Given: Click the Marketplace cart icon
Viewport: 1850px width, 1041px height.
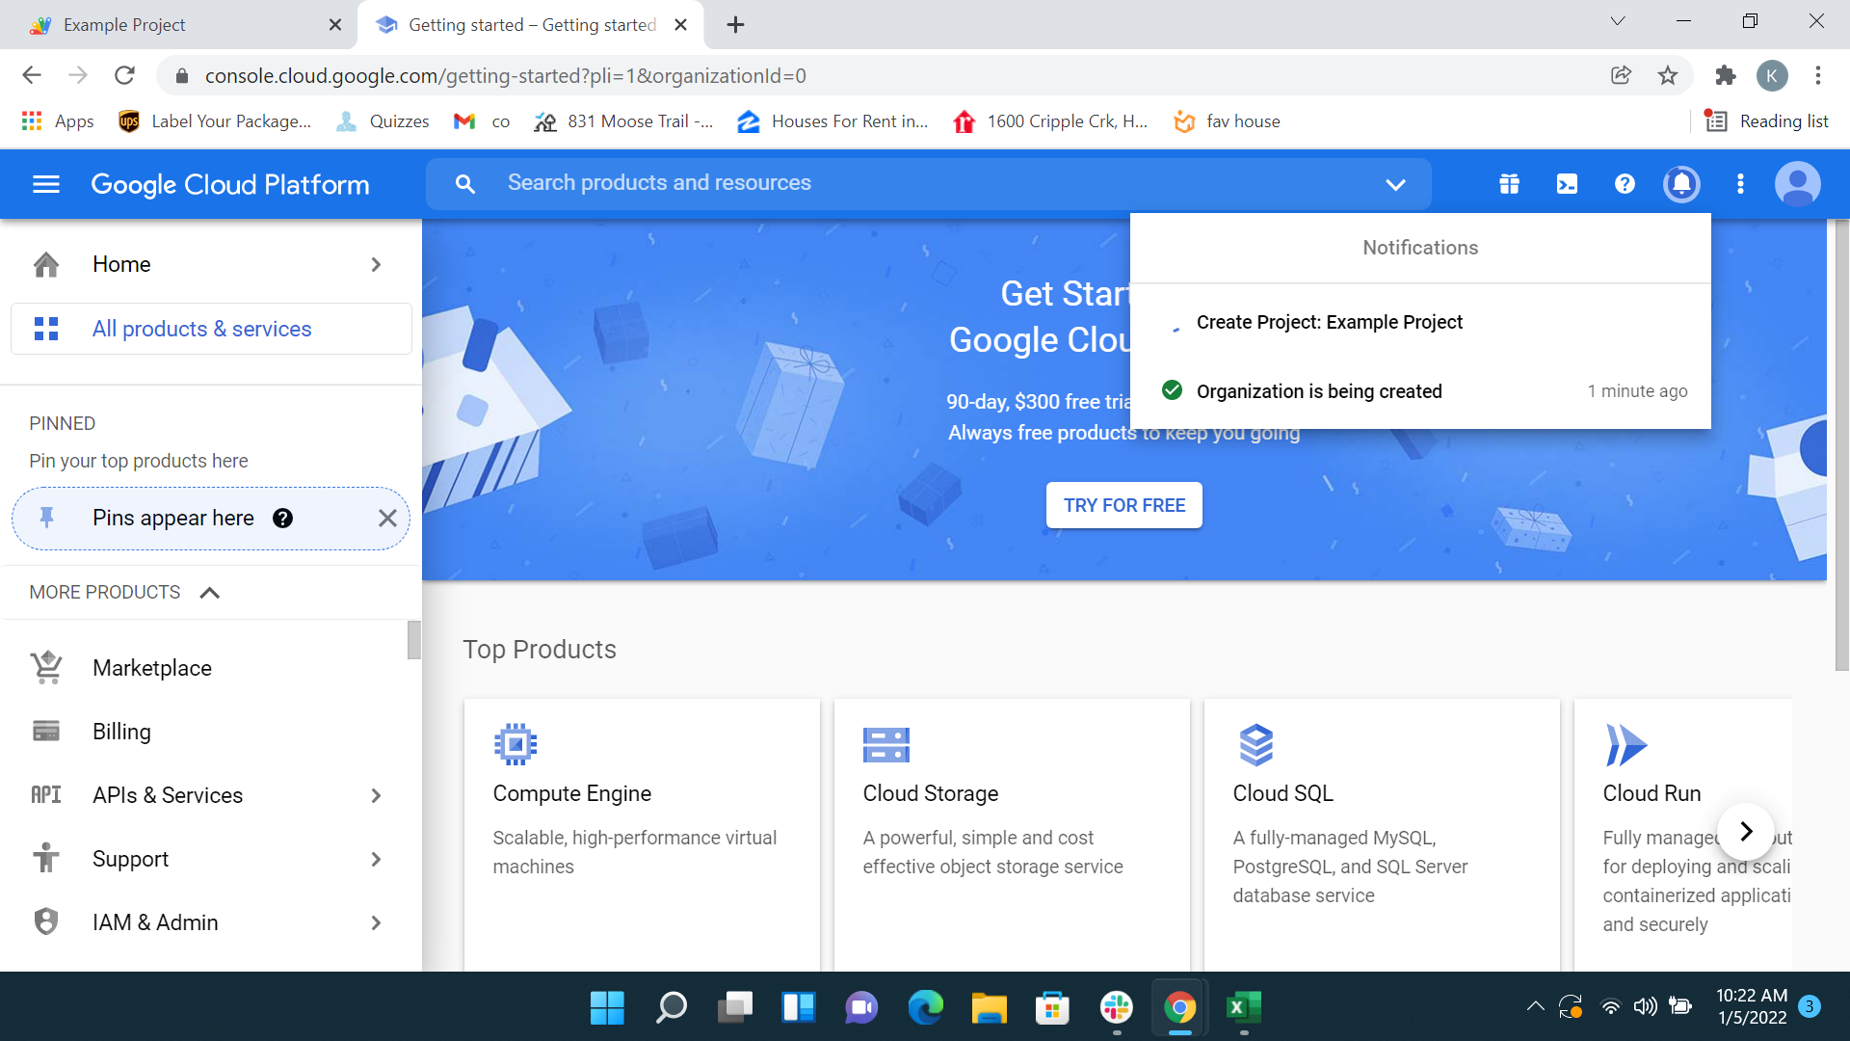Looking at the screenshot, I should [46, 668].
